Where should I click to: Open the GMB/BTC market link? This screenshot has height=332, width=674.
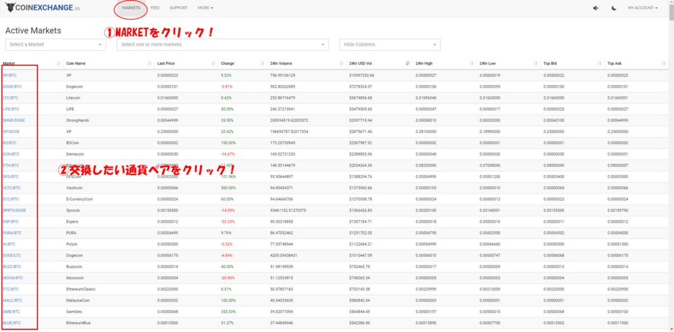point(11,312)
